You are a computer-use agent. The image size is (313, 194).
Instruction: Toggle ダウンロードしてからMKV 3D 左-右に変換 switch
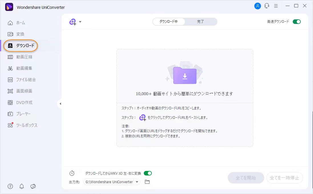[148, 173]
